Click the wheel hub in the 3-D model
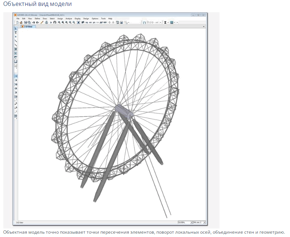Image resolution: width=290 pixels, height=237 pixels. (x=123, y=110)
